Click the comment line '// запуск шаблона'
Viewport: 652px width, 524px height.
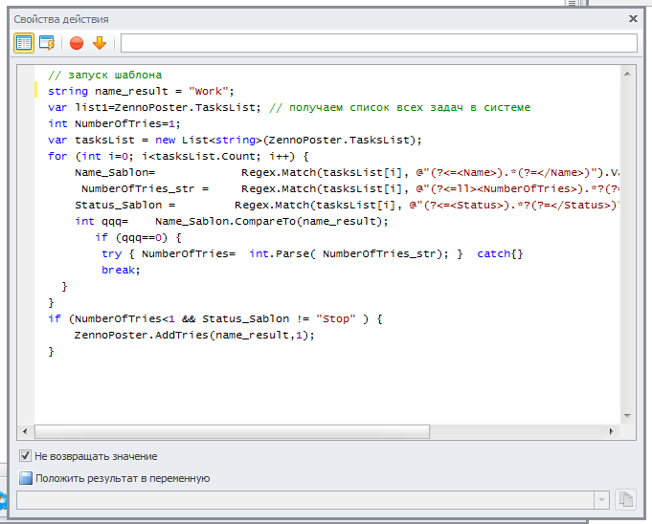pyautogui.click(x=104, y=75)
